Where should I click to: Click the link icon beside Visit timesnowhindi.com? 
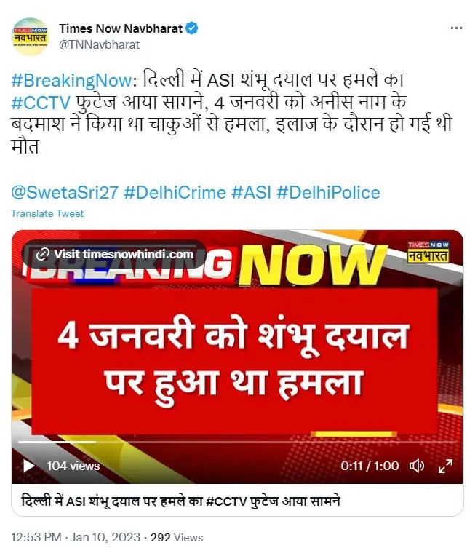click(42, 254)
